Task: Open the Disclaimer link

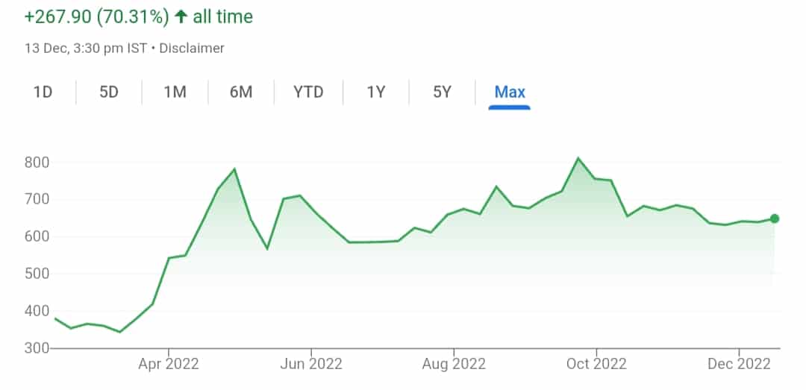Action: click(192, 48)
